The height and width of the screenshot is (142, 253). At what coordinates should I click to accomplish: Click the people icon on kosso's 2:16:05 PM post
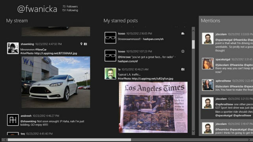183,33
